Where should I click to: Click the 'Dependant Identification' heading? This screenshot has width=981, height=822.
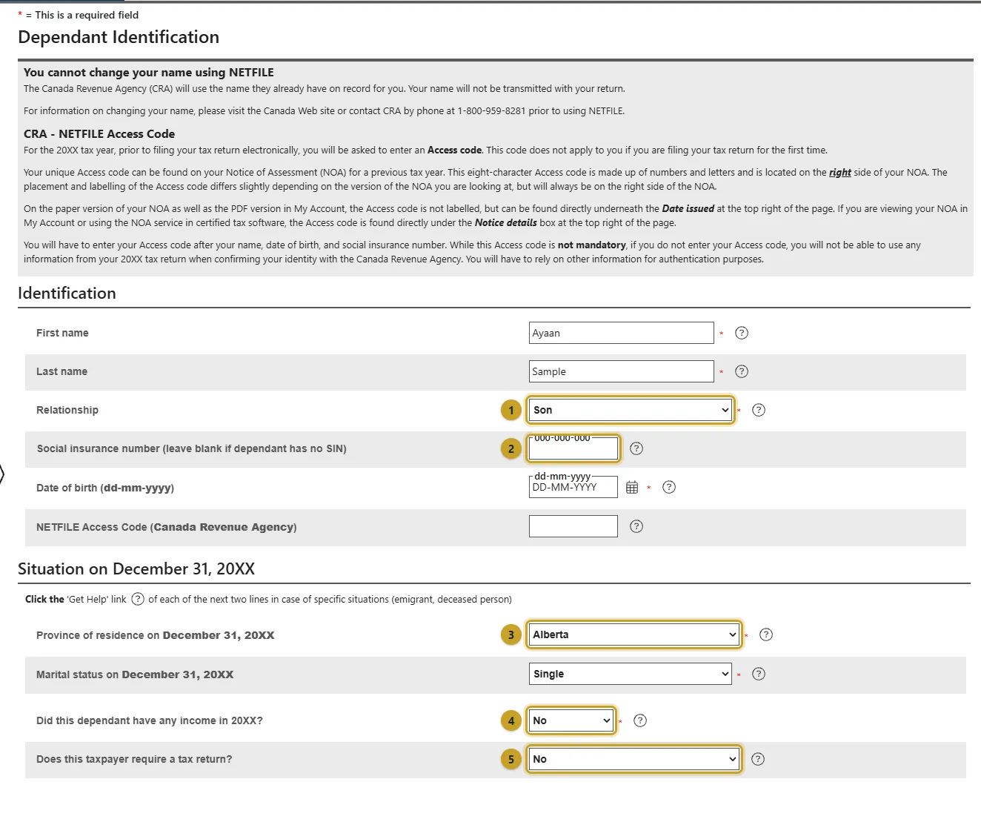119,37
